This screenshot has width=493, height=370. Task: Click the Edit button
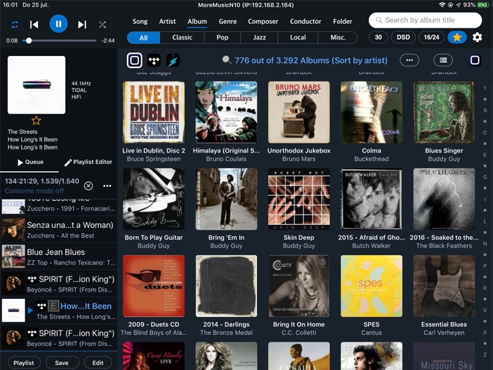tap(98, 363)
